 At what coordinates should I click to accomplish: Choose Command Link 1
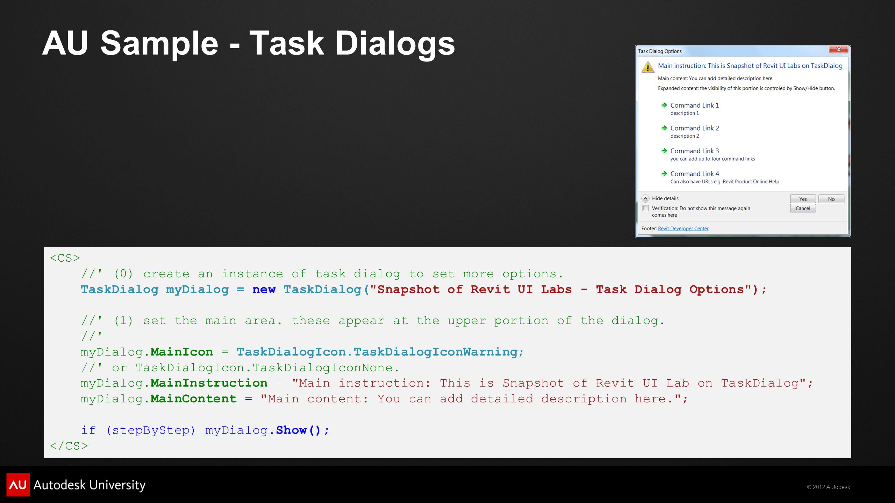click(694, 105)
